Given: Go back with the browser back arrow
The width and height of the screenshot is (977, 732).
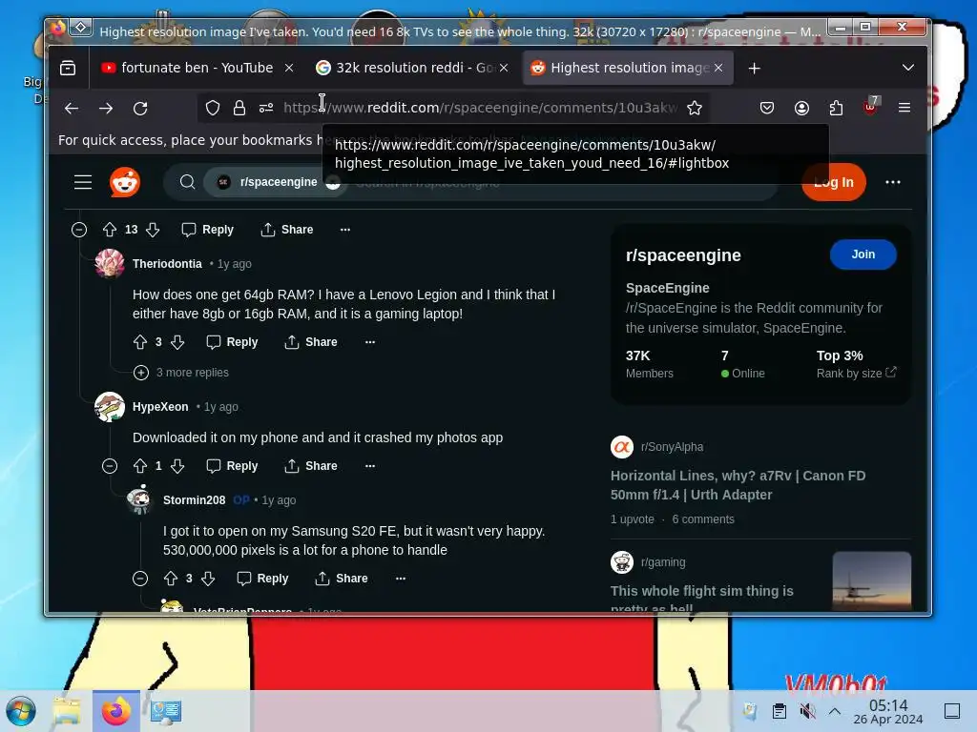Looking at the screenshot, I should (72, 109).
